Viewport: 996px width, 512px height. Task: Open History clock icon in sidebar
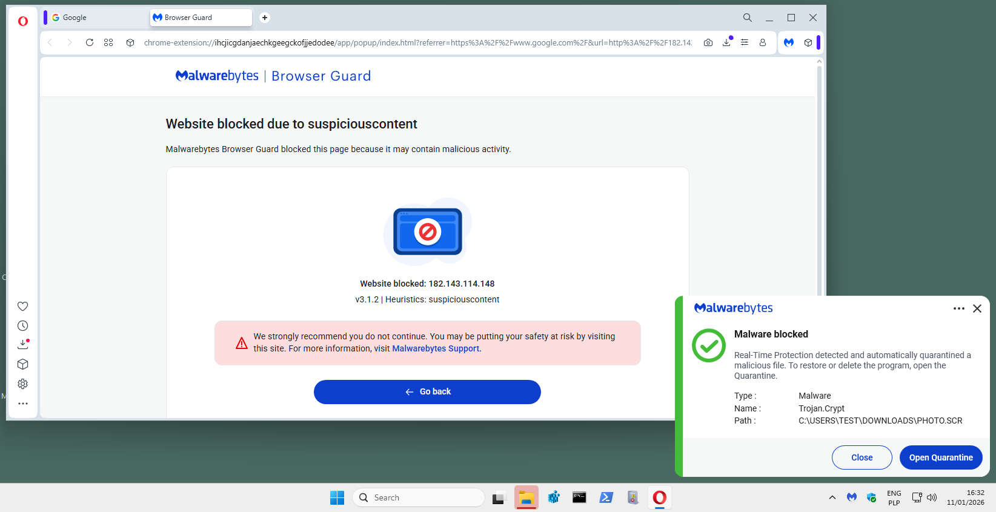(x=23, y=326)
